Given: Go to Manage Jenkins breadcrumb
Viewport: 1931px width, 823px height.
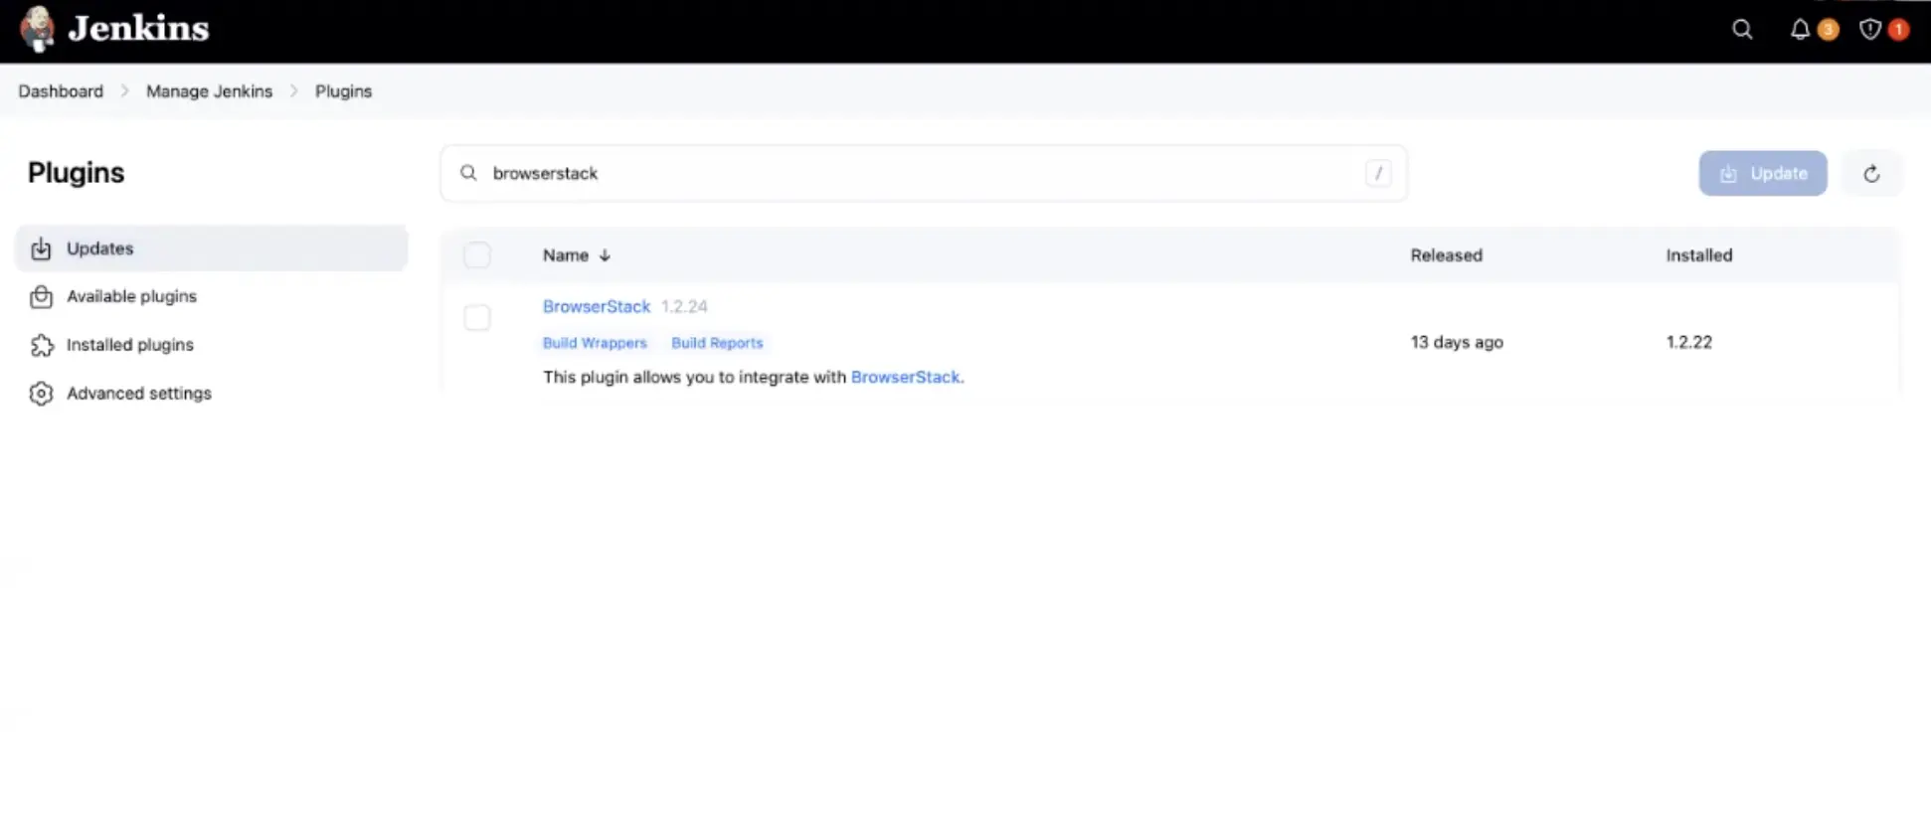Looking at the screenshot, I should [209, 91].
